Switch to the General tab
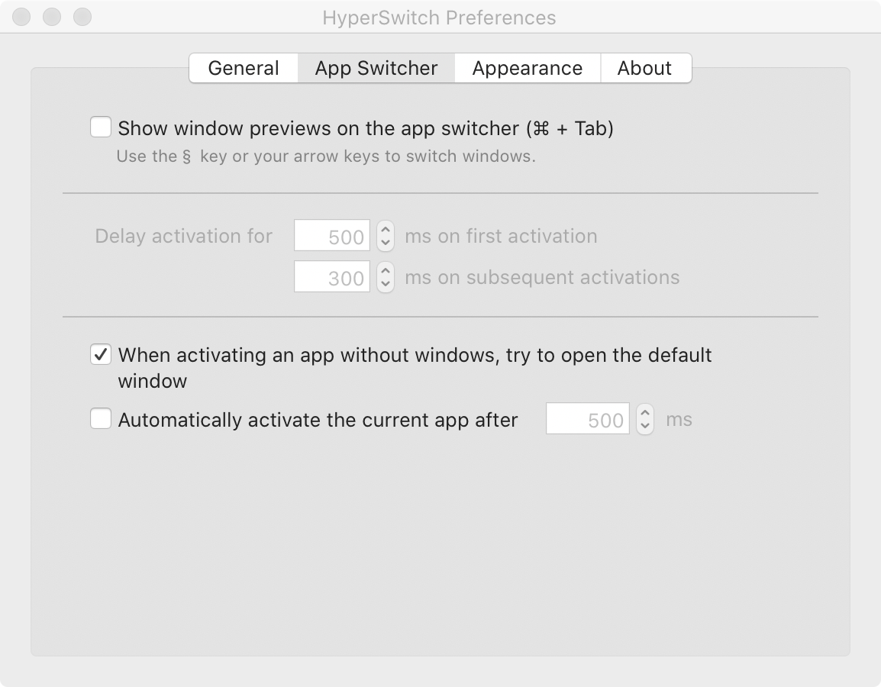Image resolution: width=881 pixels, height=687 pixels. pyautogui.click(x=243, y=68)
